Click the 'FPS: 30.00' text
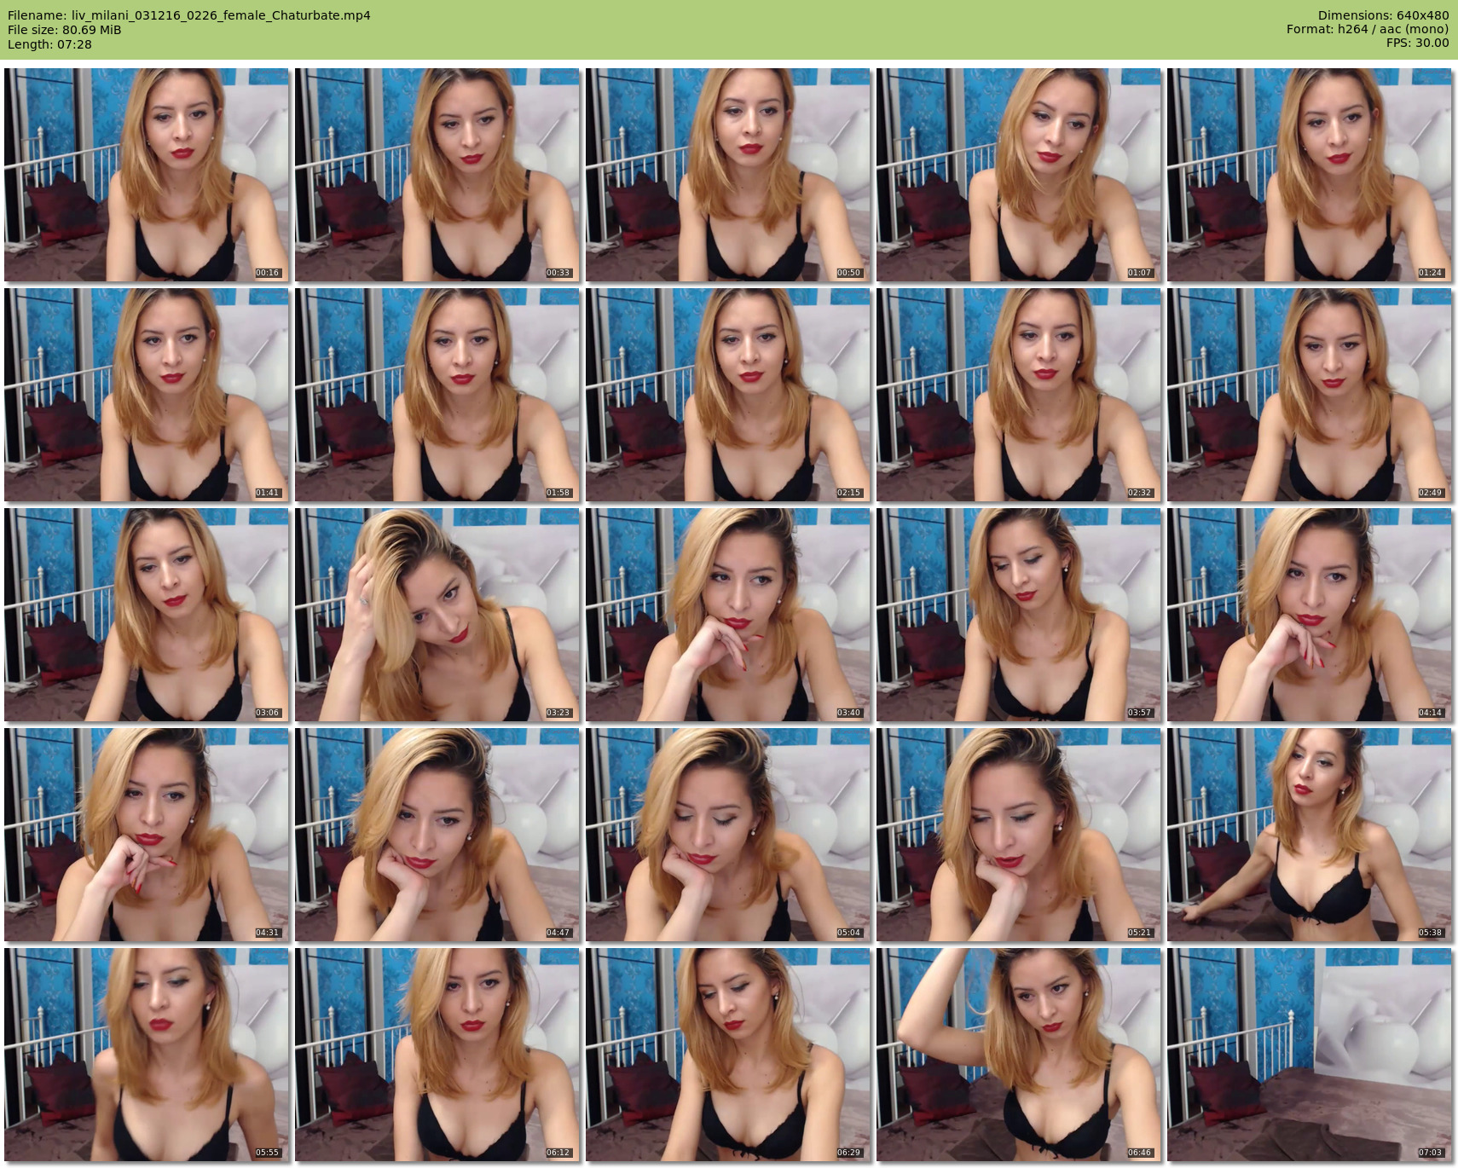Image resolution: width=1458 pixels, height=1168 pixels. point(1418,43)
